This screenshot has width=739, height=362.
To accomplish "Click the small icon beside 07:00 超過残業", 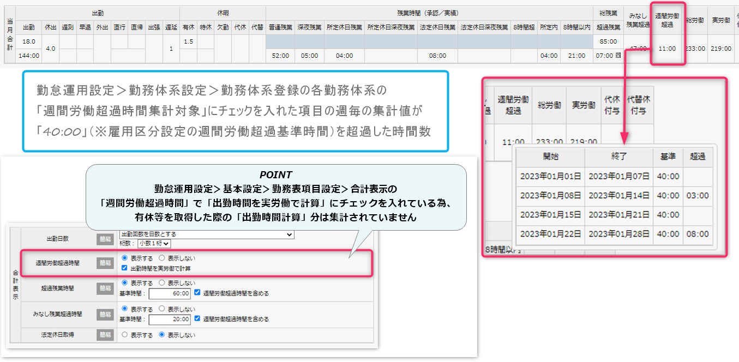I will pyautogui.click(x=618, y=56).
